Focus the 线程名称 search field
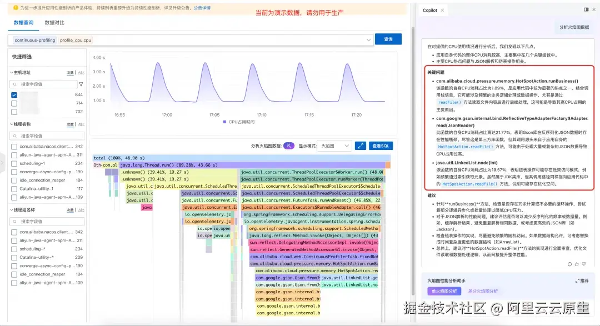Screen dimensions: 600x326 point(47,136)
